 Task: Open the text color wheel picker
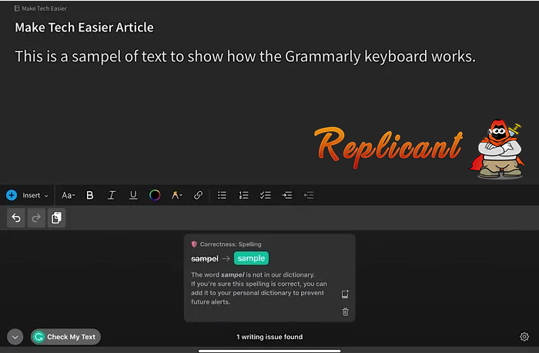point(155,195)
